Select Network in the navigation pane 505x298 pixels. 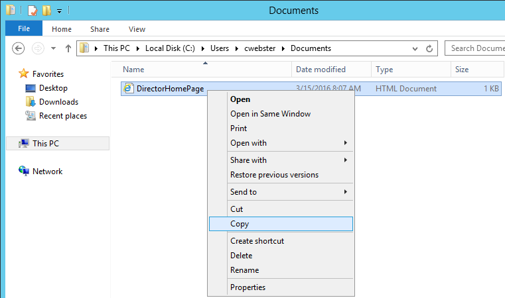47,172
